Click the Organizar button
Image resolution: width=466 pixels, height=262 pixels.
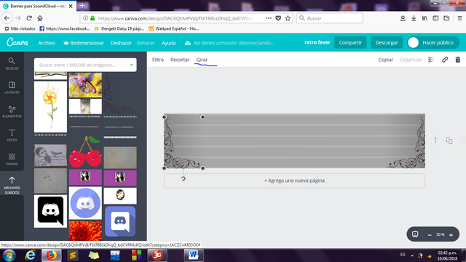(411, 60)
